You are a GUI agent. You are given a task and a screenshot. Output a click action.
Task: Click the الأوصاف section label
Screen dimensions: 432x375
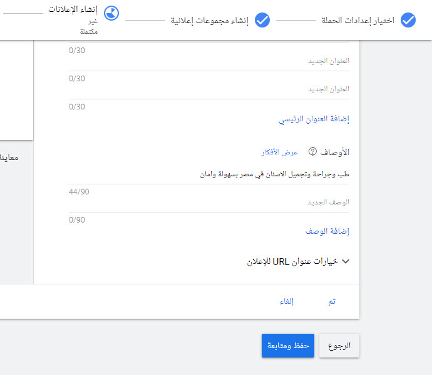click(x=335, y=152)
